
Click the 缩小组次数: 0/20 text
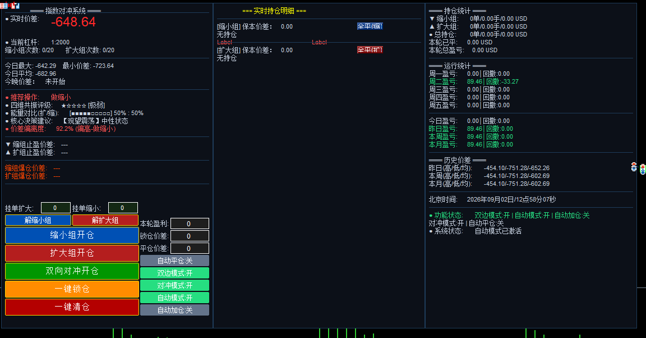(x=29, y=50)
